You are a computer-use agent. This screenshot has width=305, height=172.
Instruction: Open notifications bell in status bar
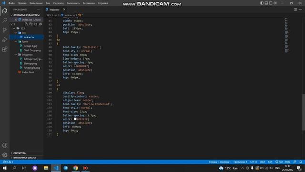click(301, 162)
